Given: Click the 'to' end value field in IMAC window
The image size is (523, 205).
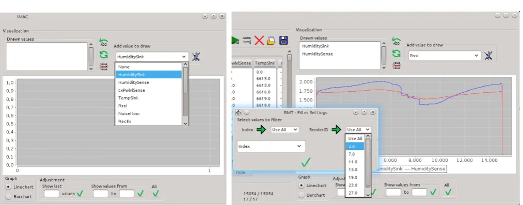Looking at the screenshot, I should (126, 193).
